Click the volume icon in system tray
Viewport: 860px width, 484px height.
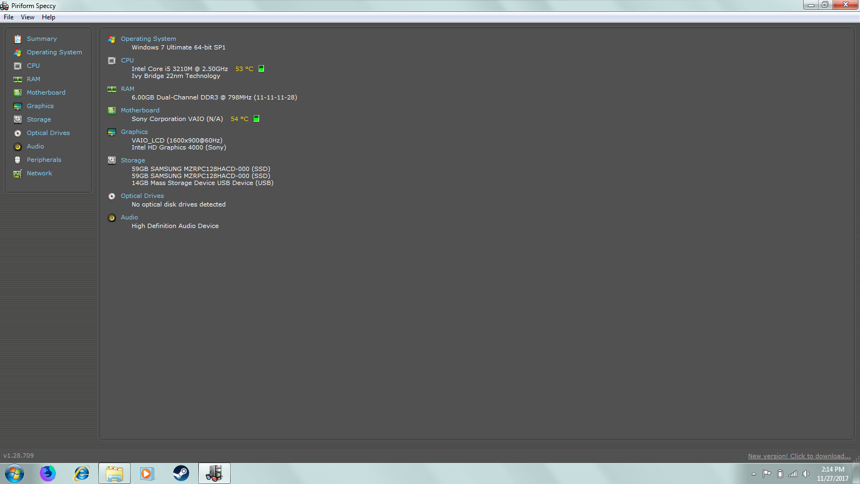point(806,474)
